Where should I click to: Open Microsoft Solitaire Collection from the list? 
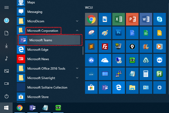pos(49,88)
